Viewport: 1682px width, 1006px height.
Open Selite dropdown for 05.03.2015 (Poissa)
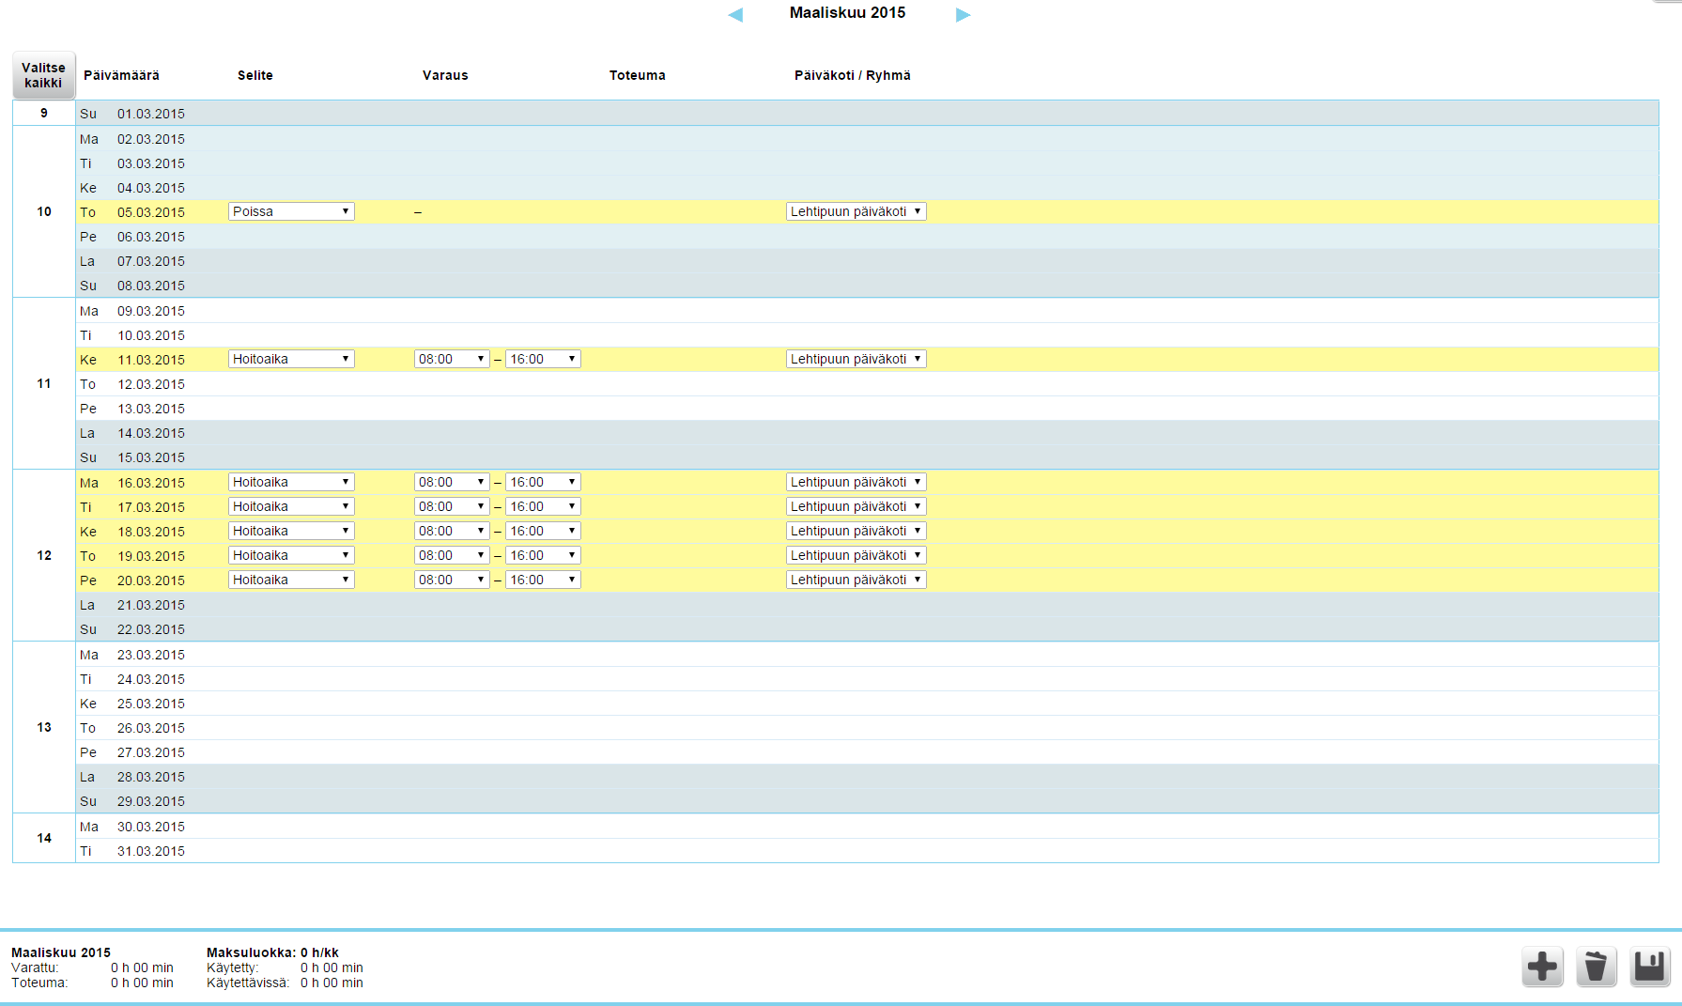click(291, 211)
